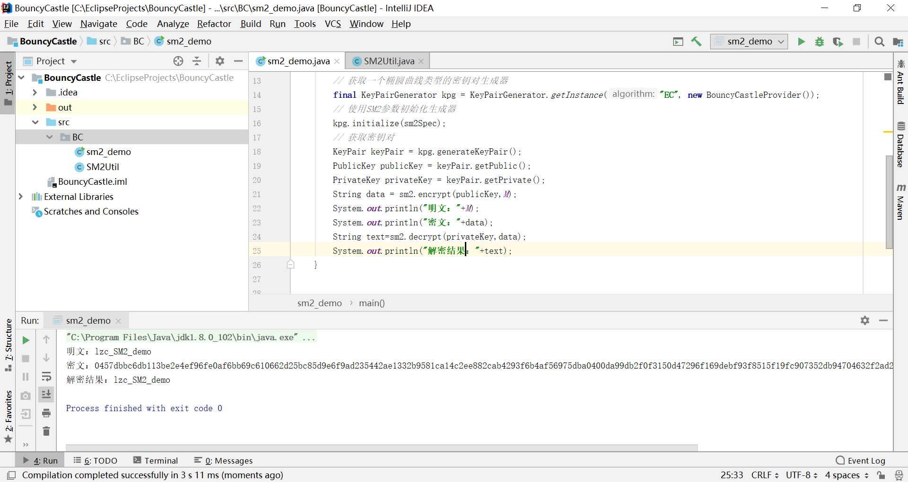The image size is (908, 482).
Task: Click the Run console horizontal scrollbar
Action: pyautogui.click(x=382, y=447)
